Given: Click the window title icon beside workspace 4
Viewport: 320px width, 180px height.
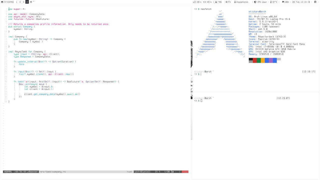Looking at the screenshot, I should 31,2.
